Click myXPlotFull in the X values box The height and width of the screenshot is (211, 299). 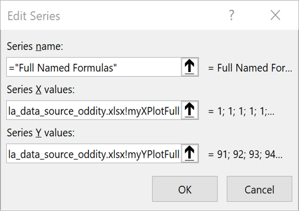coord(153,111)
